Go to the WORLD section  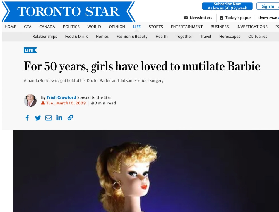click(x=94, y=27)
